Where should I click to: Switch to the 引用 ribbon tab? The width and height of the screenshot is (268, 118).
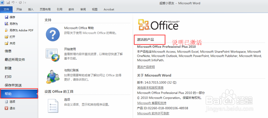click(59, 10)
